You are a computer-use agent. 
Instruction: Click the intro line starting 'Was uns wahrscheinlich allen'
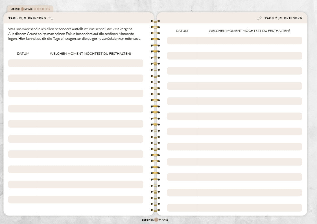[x=70, y=29]
